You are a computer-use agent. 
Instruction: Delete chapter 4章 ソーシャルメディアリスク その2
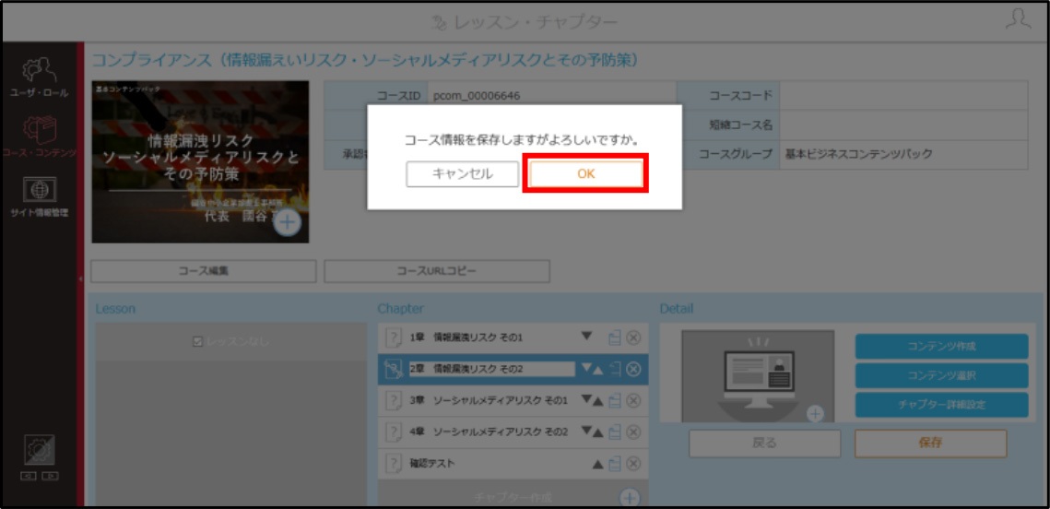click(633, 432)
